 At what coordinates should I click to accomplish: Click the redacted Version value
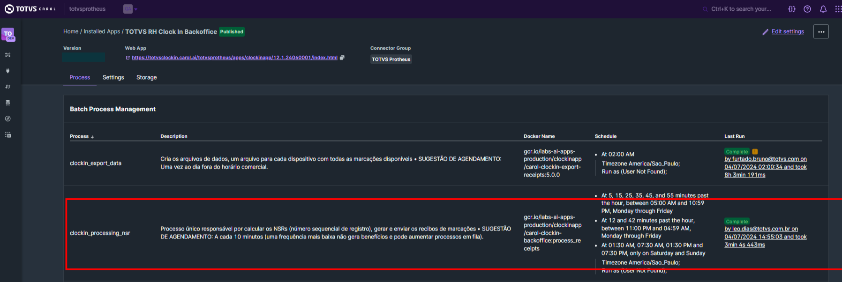click(x=83, y=57)
